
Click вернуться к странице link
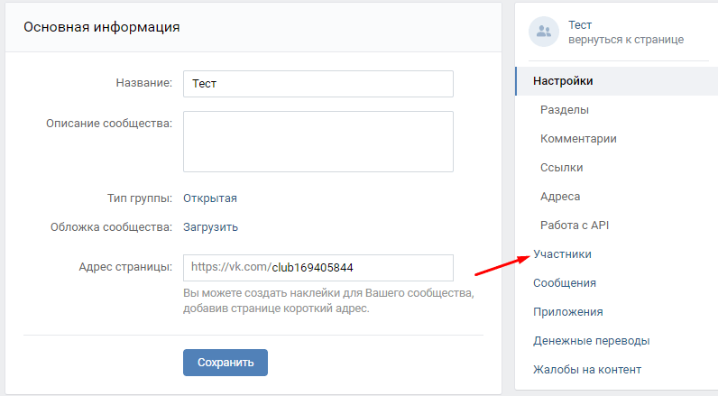(x=626, y=40)
